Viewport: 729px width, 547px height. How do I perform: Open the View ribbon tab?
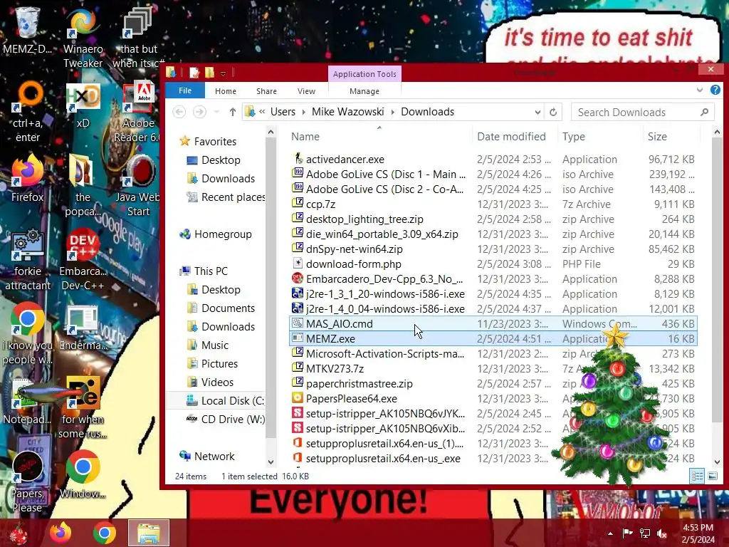pos(306,91)
